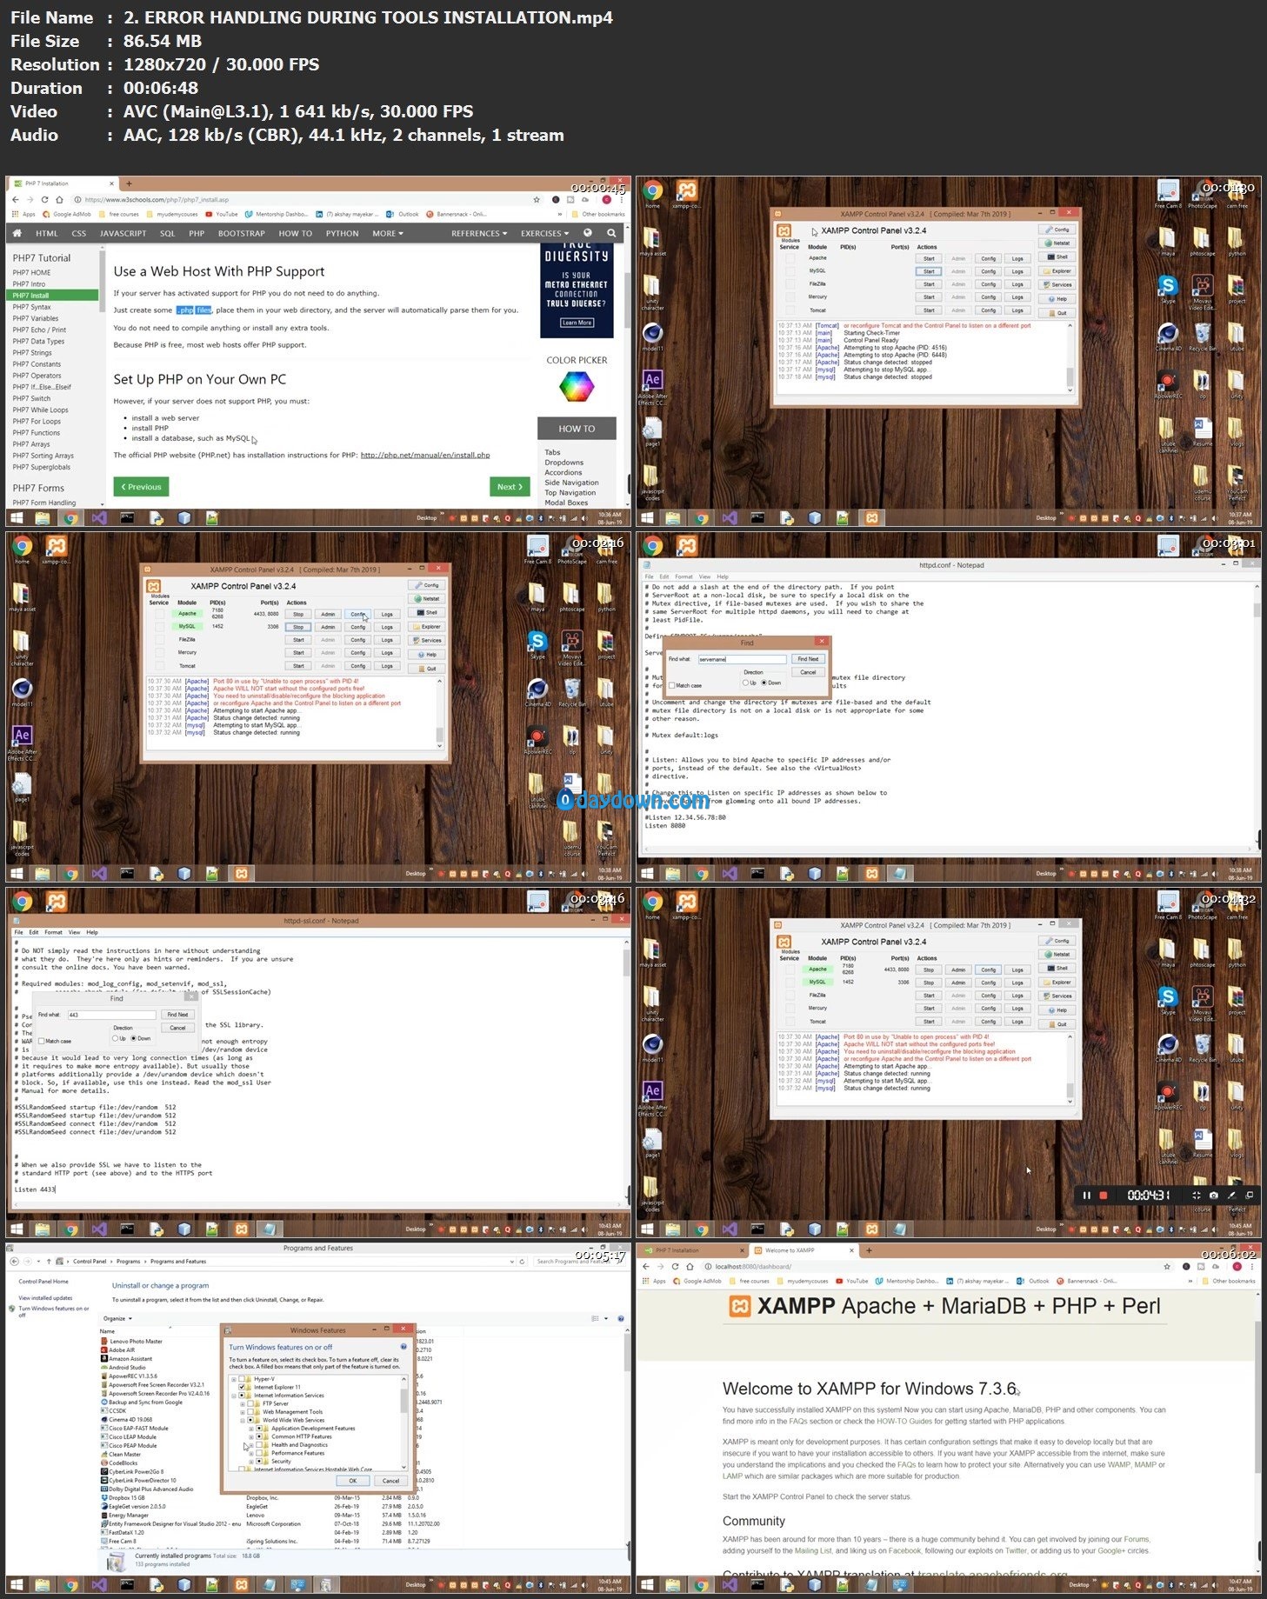Open the Format menu in httpd.conf Notepad
Image resolution: width=1267 pixels, height=1599 pixels.
click(x=684, y=576)
